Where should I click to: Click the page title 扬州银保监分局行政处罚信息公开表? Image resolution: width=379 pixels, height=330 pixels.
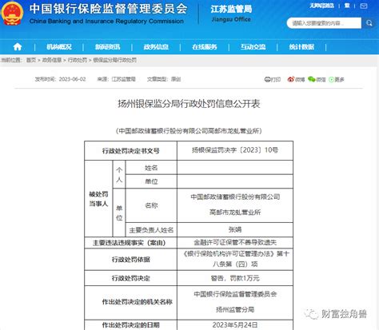[189, 104]
